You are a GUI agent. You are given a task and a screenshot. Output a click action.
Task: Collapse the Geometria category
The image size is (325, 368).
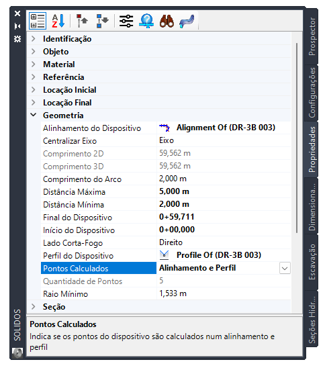(34, 115)
